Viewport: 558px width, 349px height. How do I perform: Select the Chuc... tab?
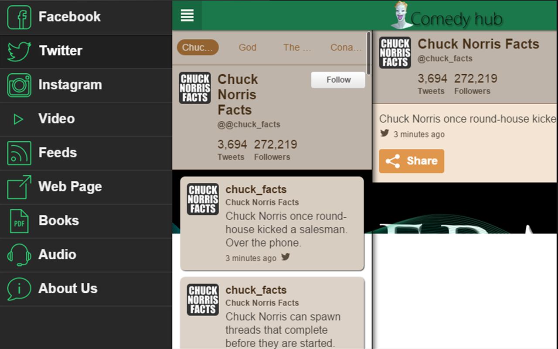coord(197,48)
